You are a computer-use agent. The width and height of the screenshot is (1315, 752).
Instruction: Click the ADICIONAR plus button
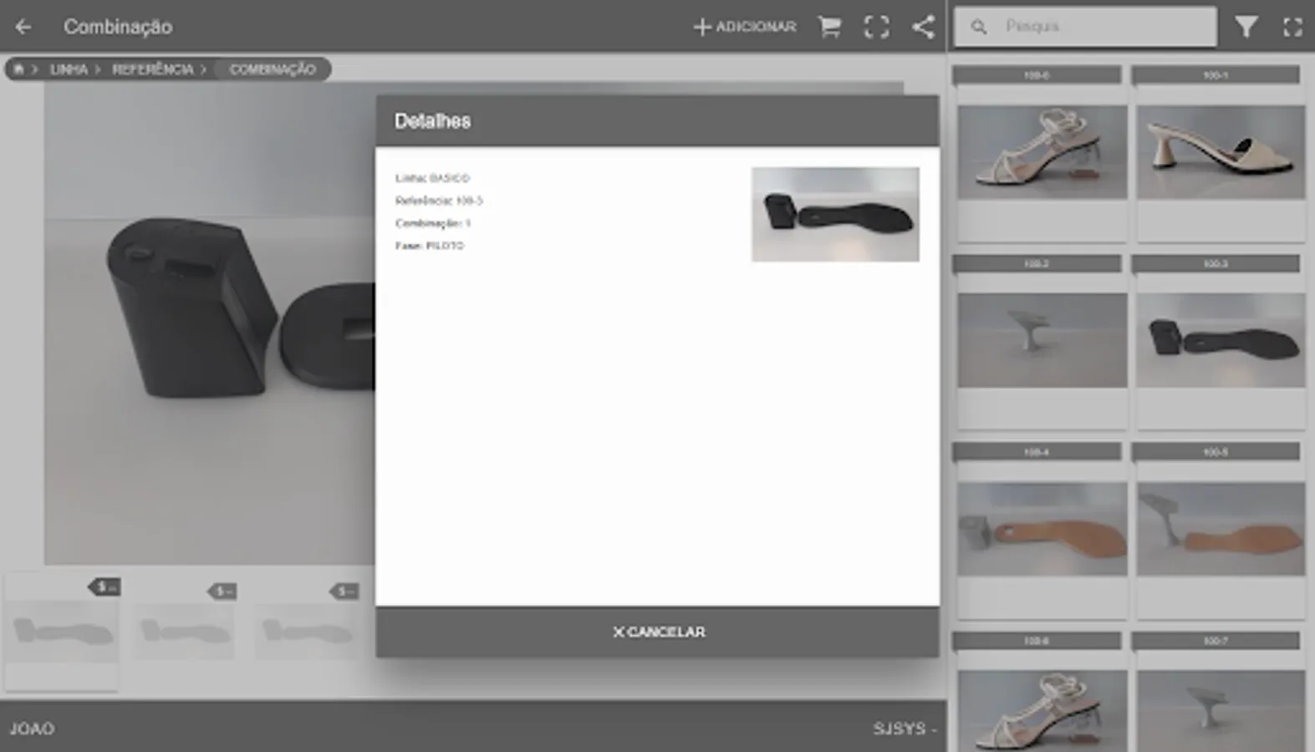(744, 27)
